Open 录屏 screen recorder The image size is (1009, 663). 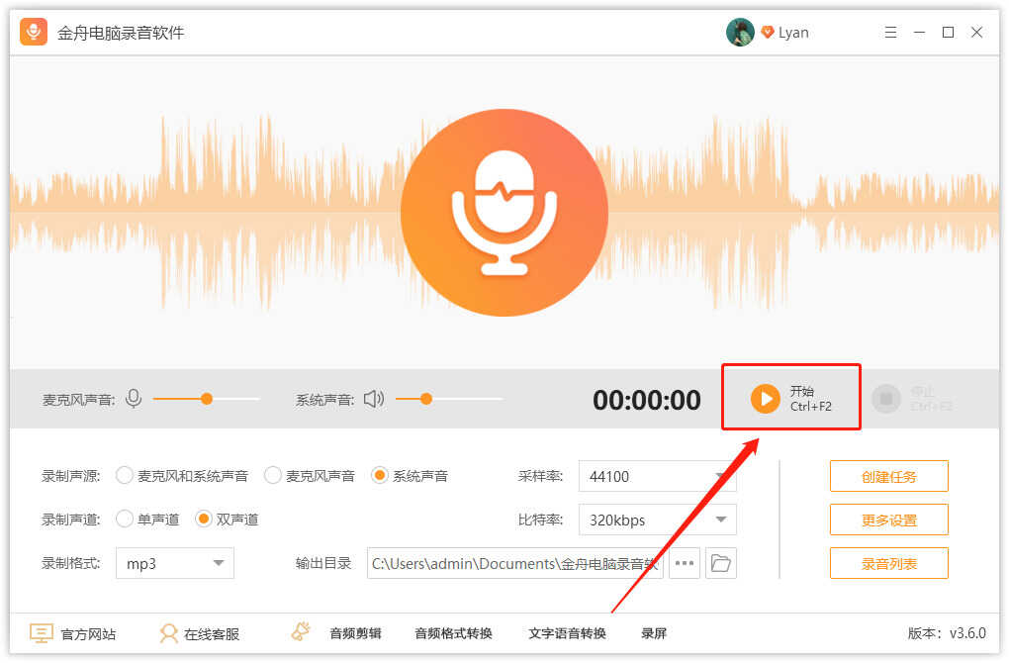coord(654,633)
